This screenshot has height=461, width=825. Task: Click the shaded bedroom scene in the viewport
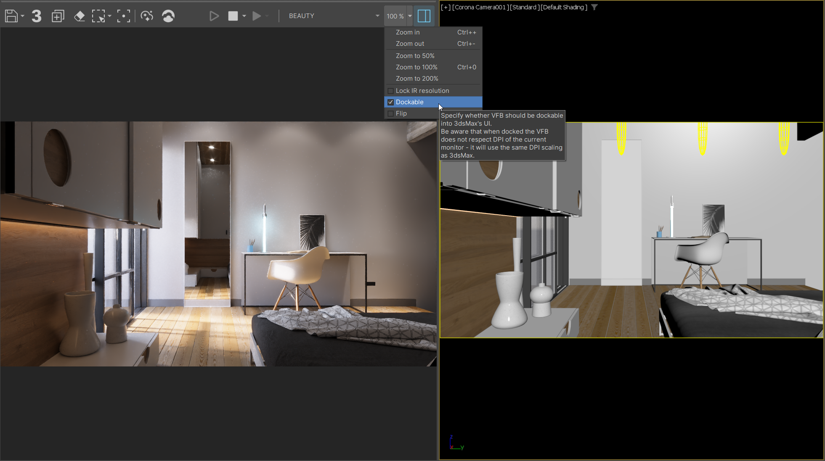click(x=631, y=230)
